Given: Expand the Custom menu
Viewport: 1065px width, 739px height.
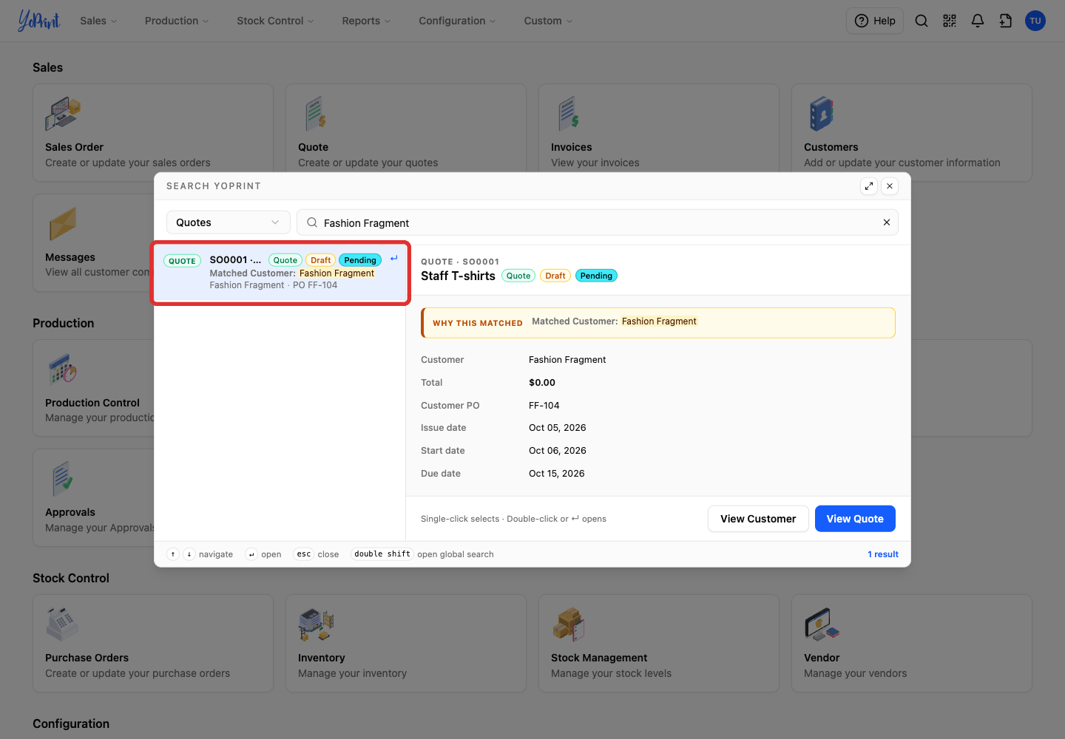Looking at the screenshot, I should pyautogui.click(x=548, y=21).
